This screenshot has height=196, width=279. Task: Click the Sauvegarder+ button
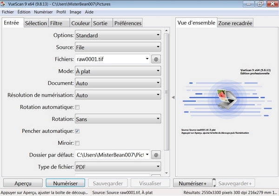coord(235,183)
